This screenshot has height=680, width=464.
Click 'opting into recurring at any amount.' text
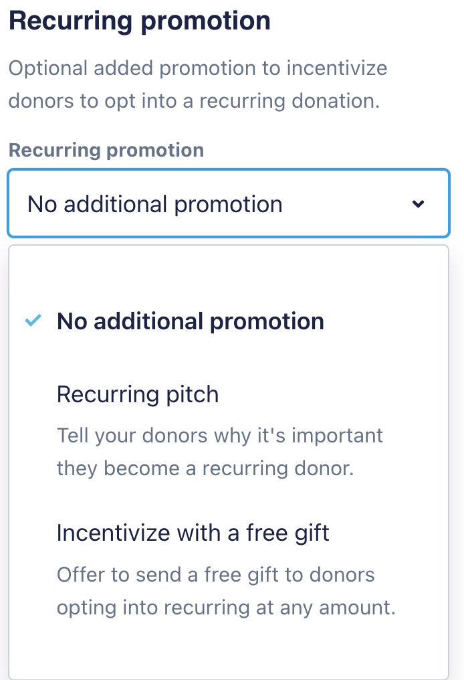pyautogui.click(x=226, y=608)
